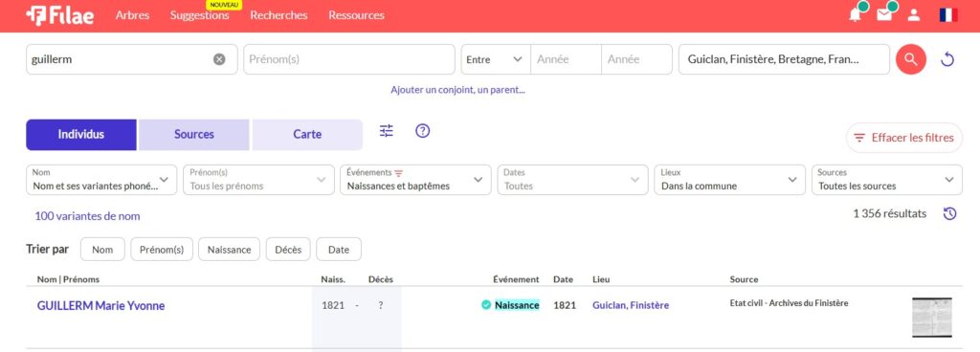
Task: Expand the Sources filter dropdown
Action: [x=886, y=180]
